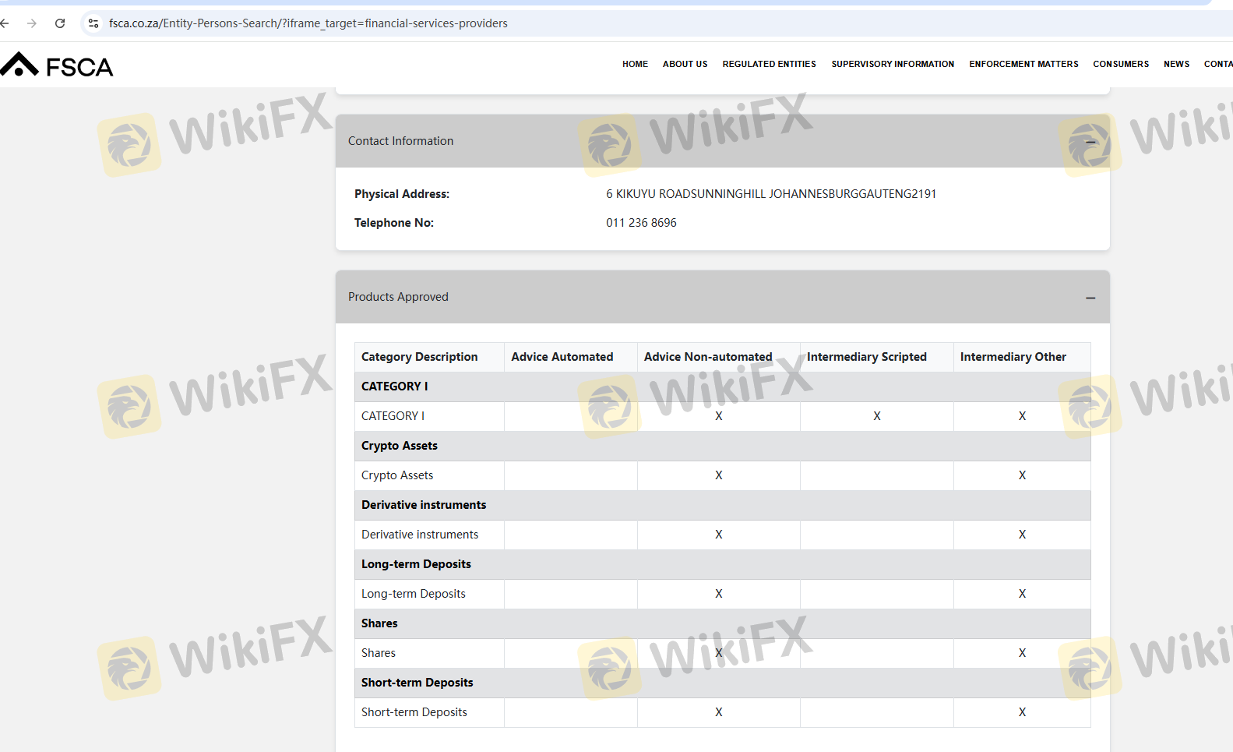Click the FSCA logo
This screenshot has width=1233, height=752.
point(57,65)
